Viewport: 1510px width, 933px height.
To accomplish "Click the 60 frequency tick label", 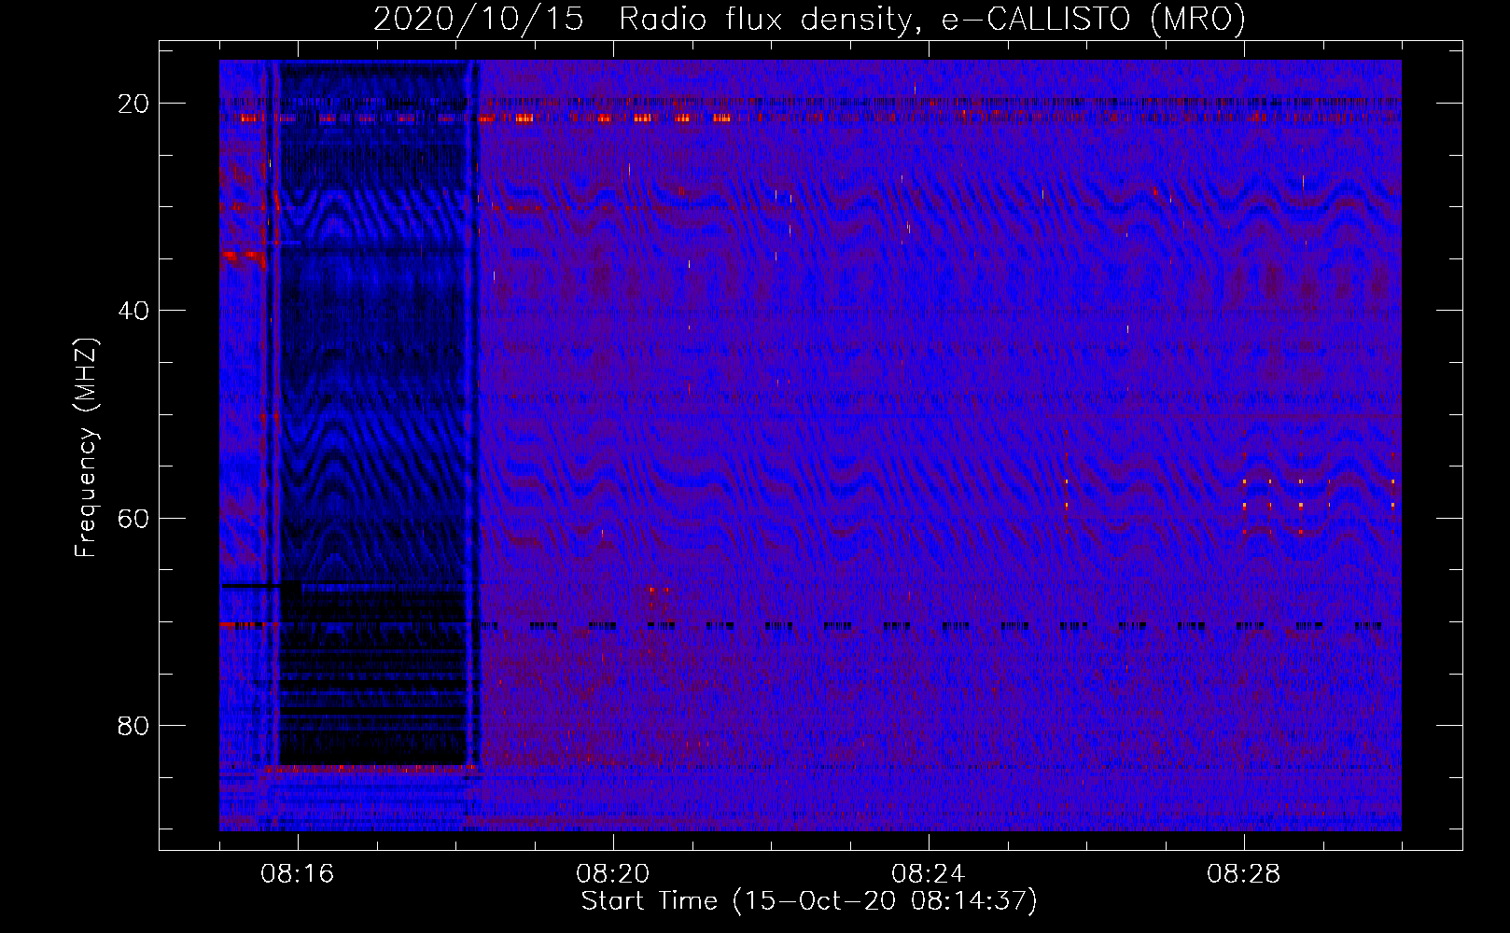I will 133,518.
